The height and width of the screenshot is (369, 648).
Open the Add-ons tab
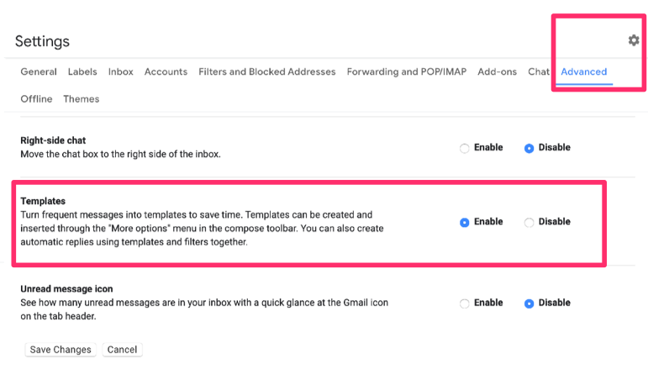(x=498, y=71)
